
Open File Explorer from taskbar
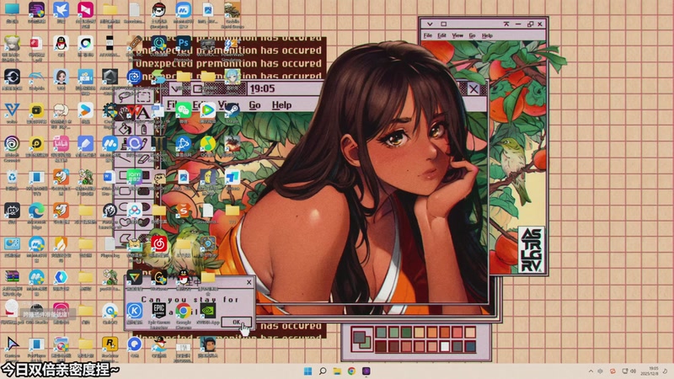tap(337, 371)
